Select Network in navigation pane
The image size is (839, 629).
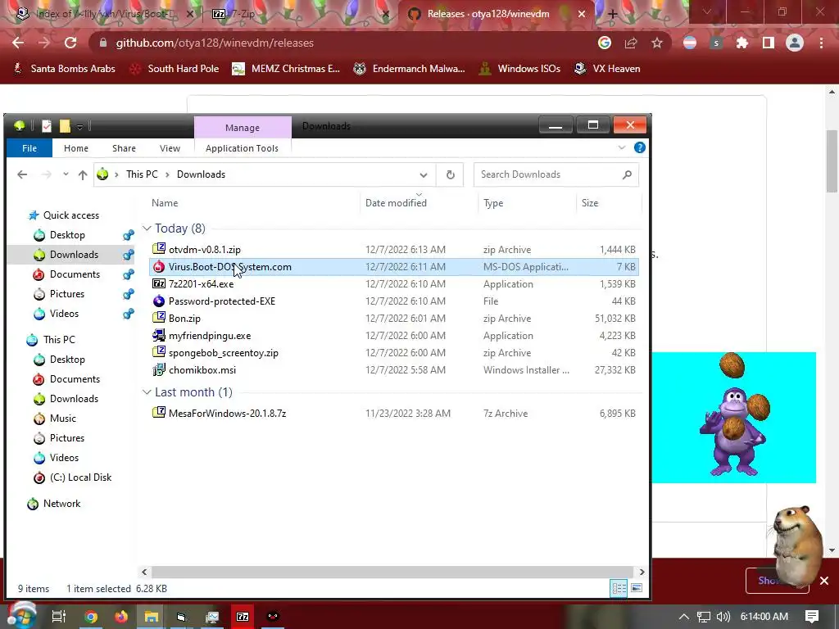pos(61,504)
